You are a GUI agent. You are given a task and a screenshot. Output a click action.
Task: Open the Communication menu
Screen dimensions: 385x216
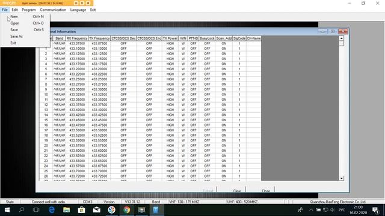(x=53, y=10)
